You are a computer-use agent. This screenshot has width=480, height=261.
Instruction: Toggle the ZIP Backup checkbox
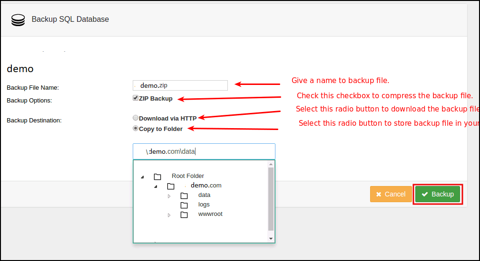tap(136, 98)
